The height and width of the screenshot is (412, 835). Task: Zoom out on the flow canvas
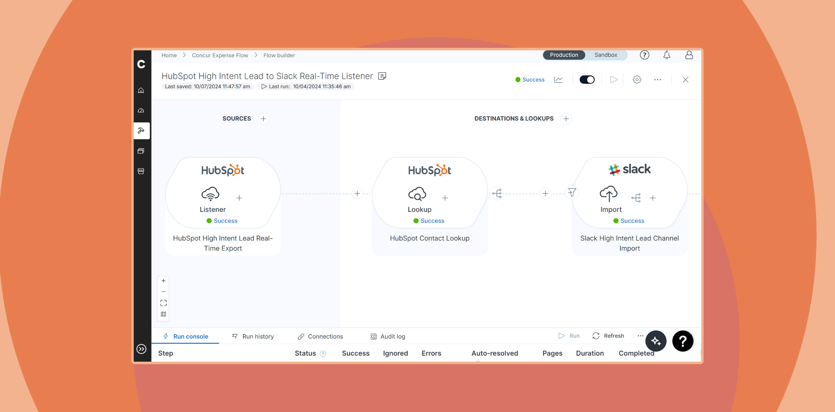[x=163, y=292]
